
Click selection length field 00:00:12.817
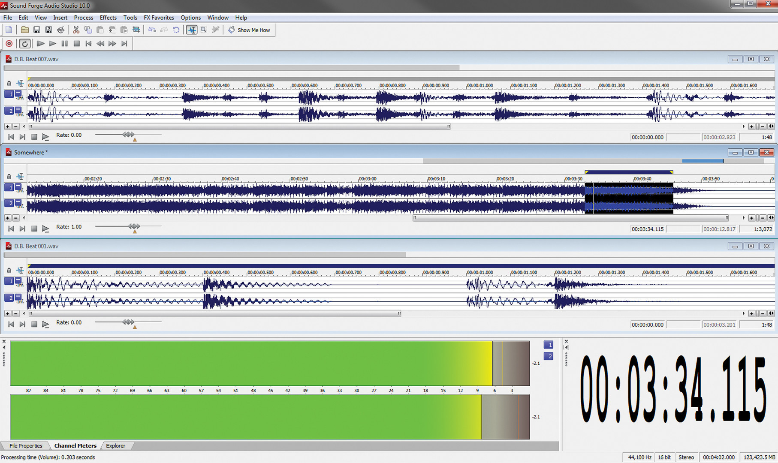tap(719, 229)
